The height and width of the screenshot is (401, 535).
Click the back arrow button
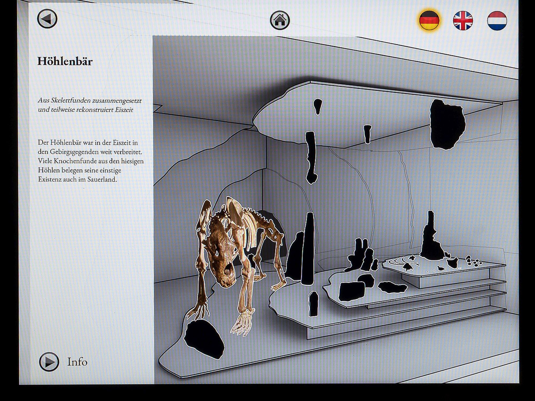[x=47, y=19]
